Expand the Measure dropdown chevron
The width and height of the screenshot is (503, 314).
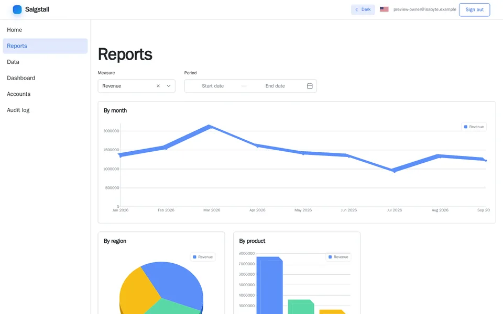169,86
